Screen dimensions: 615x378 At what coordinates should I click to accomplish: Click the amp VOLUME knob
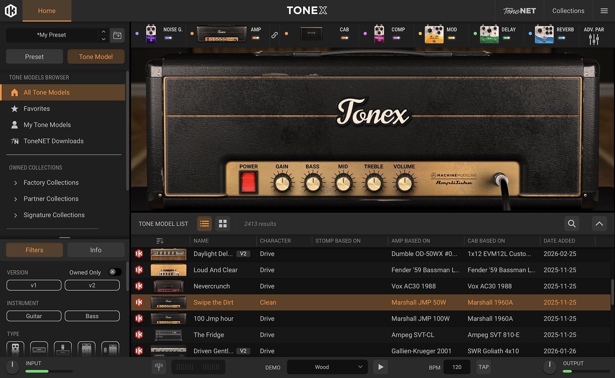[404, 183]
